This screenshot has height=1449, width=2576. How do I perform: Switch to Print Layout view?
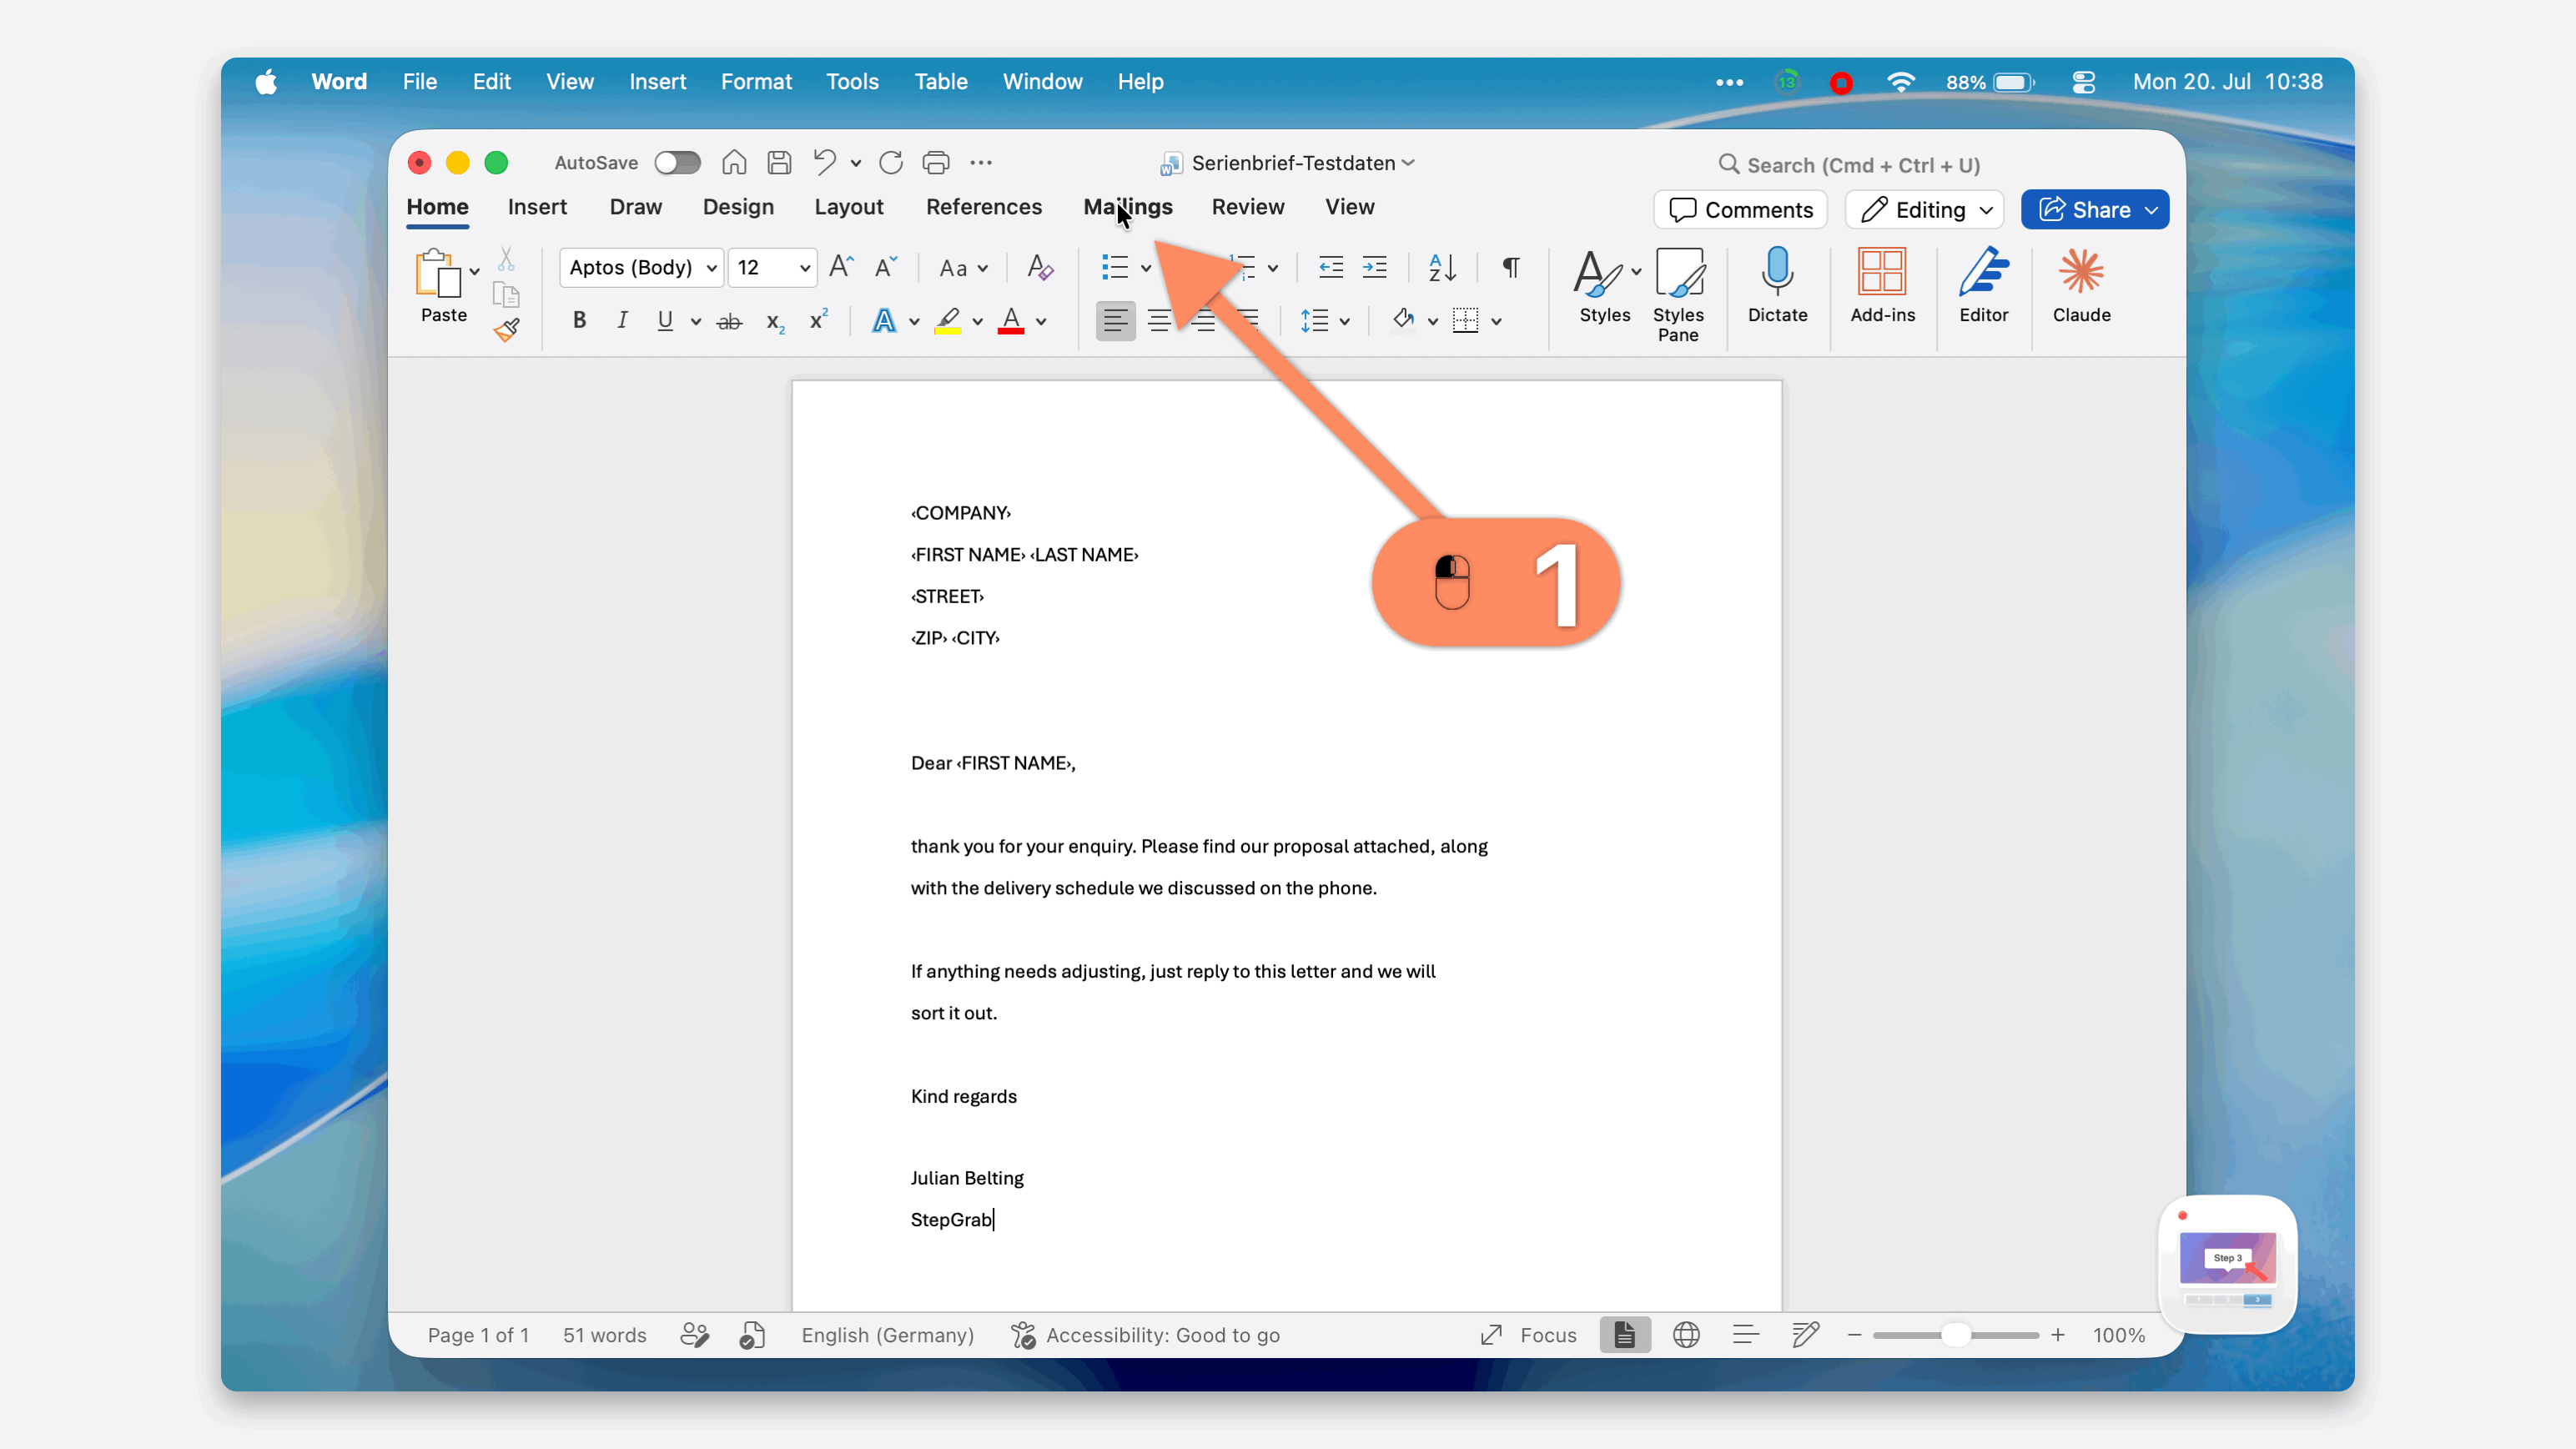[x=1624, y=1335]
